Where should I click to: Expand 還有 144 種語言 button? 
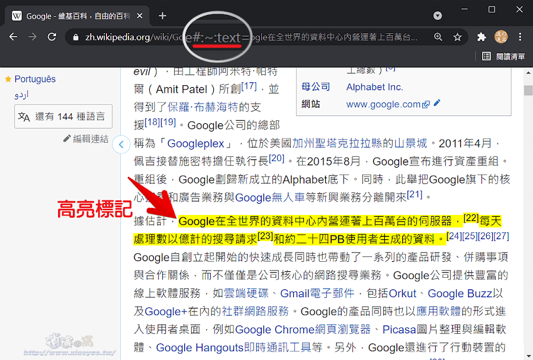63,116
